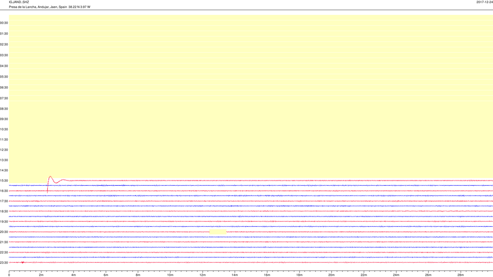Click the small red marker on 23:30 trace
The image size is (493, 277).
[x=22, y=262]
